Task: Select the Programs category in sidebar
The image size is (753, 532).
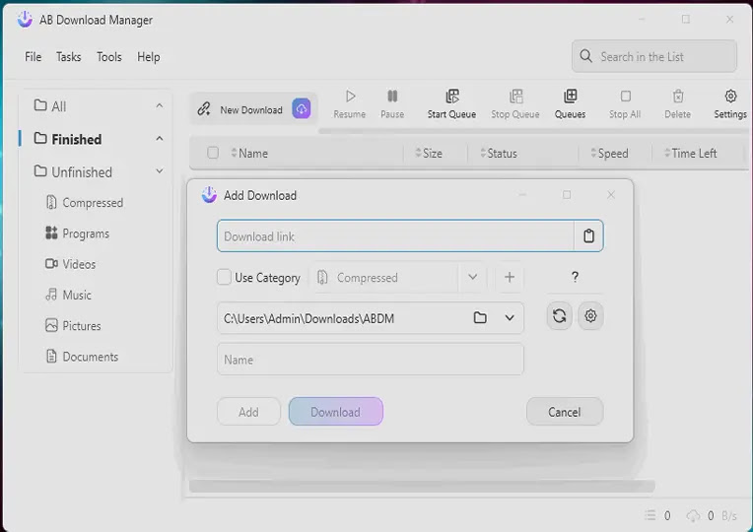Action: point(77,233)
